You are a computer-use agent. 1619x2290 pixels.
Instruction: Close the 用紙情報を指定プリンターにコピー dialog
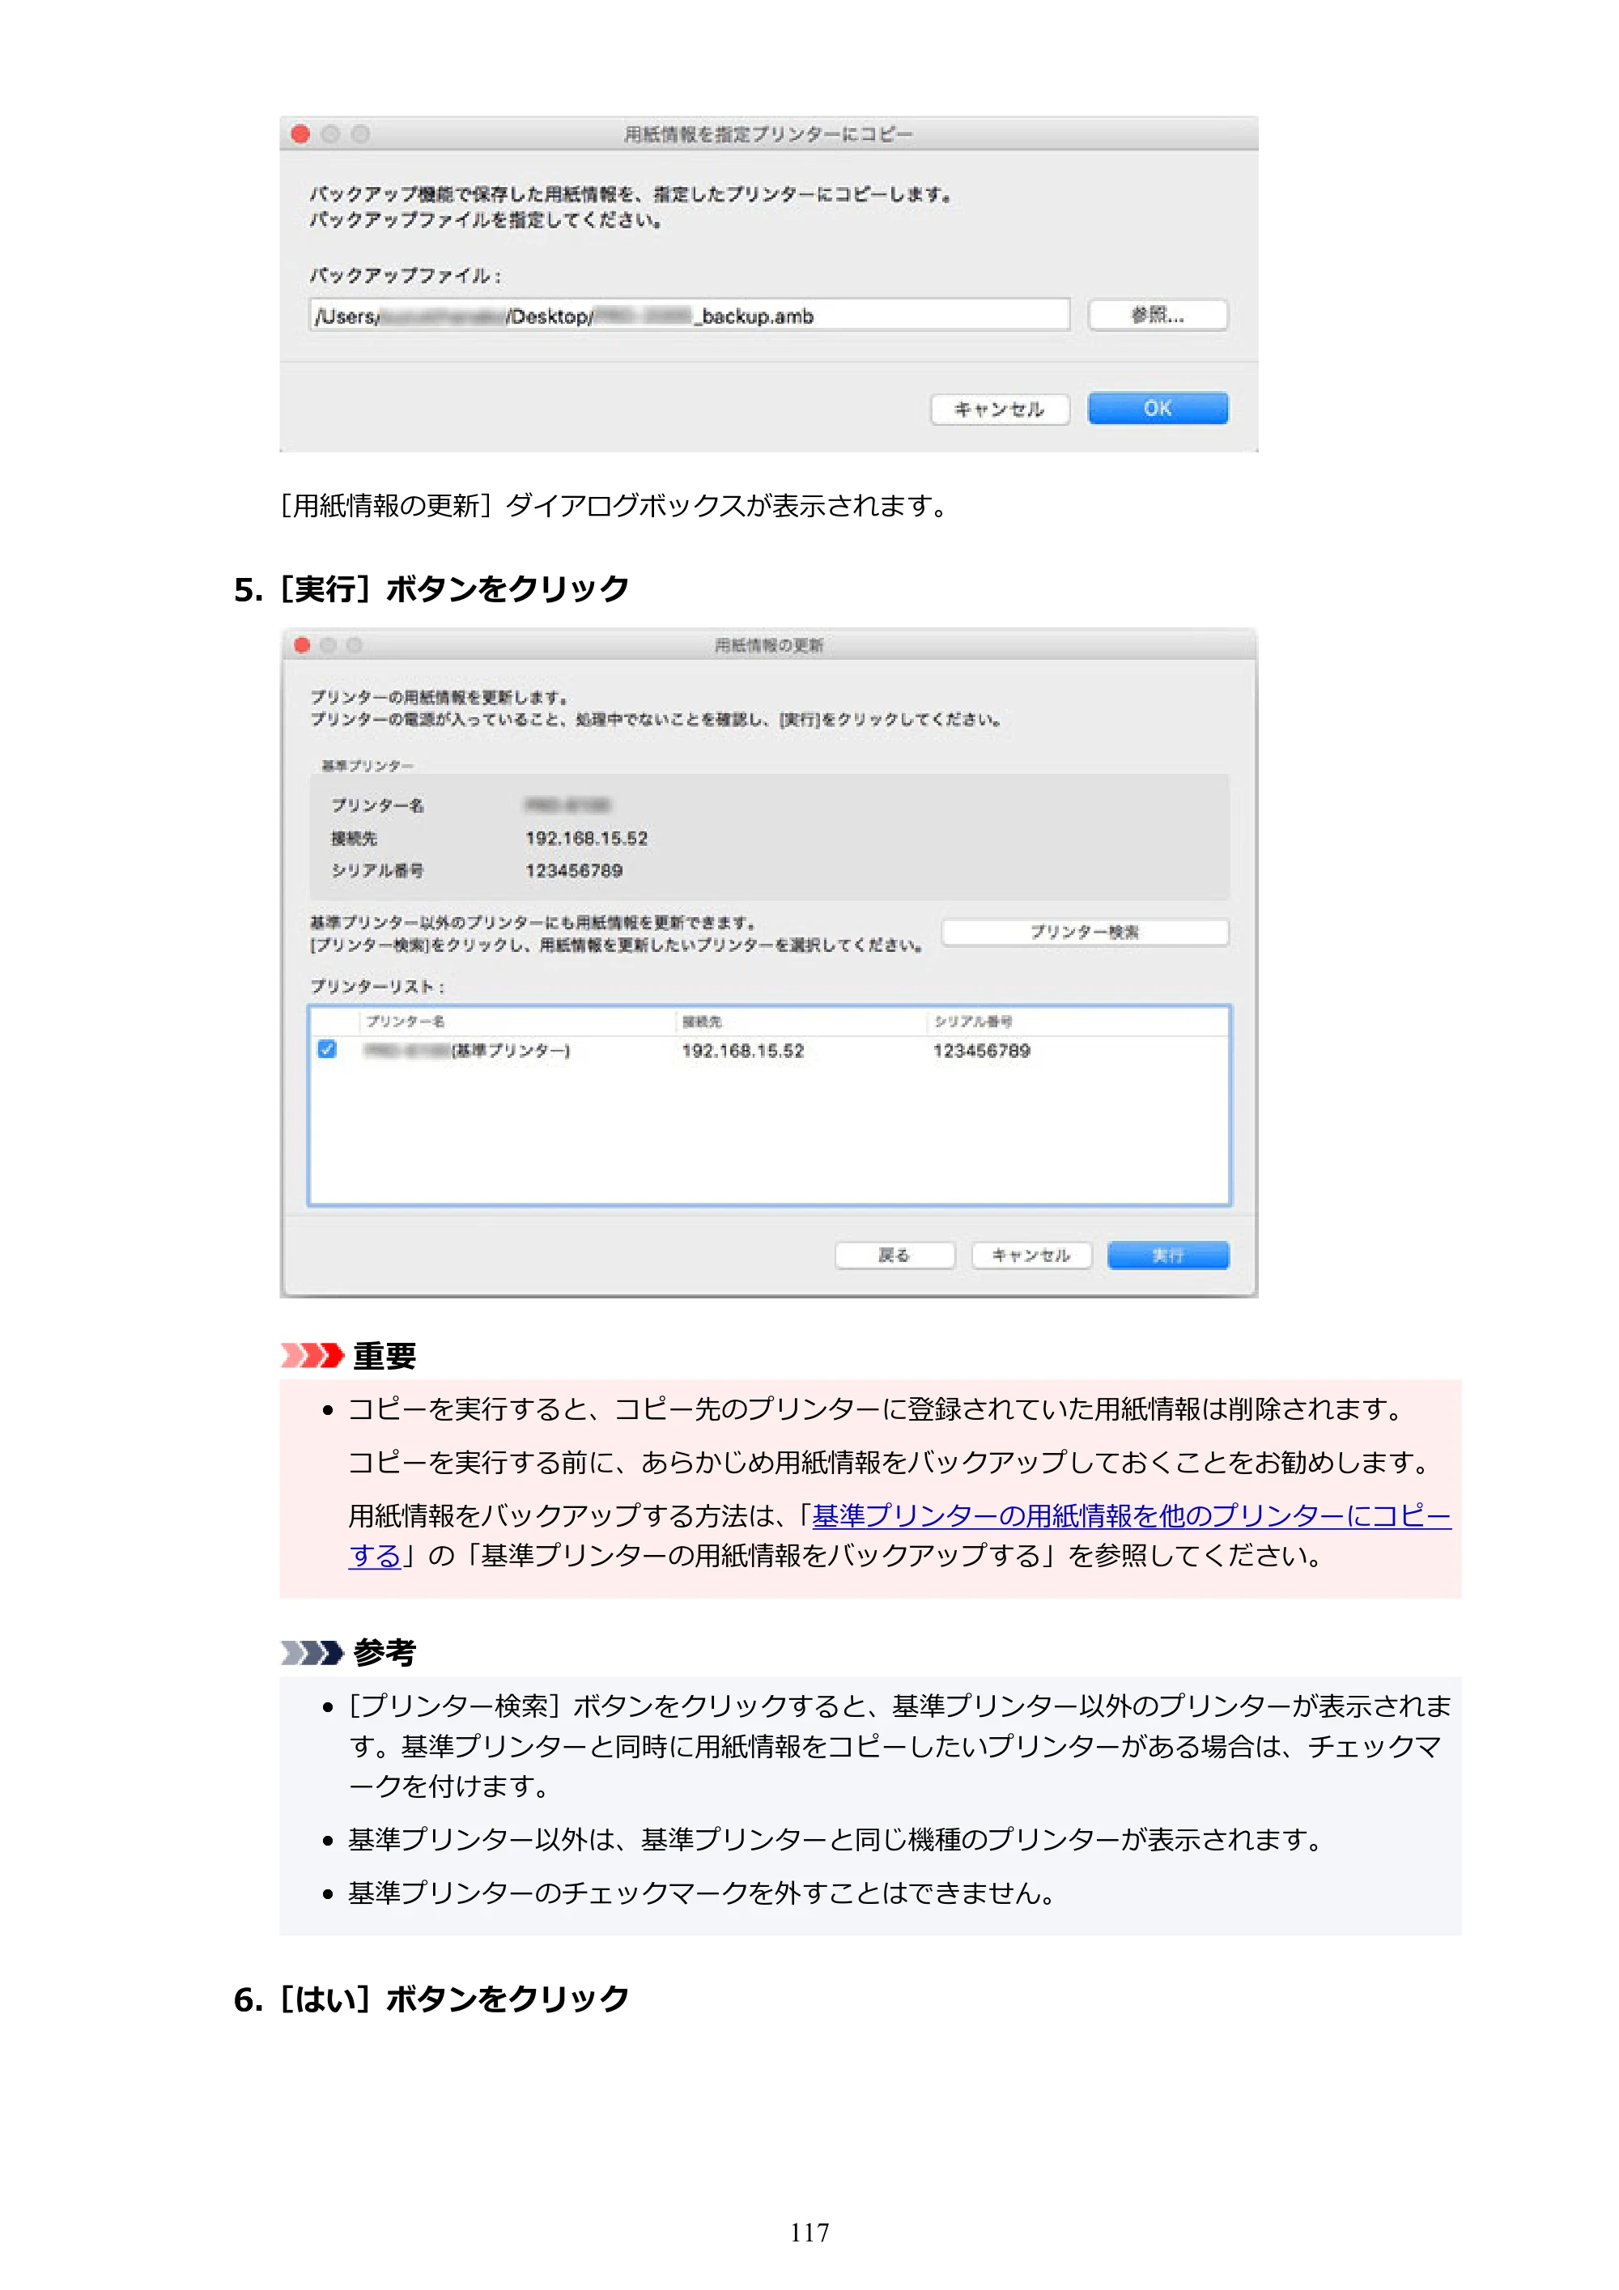[x=300, y=134]
